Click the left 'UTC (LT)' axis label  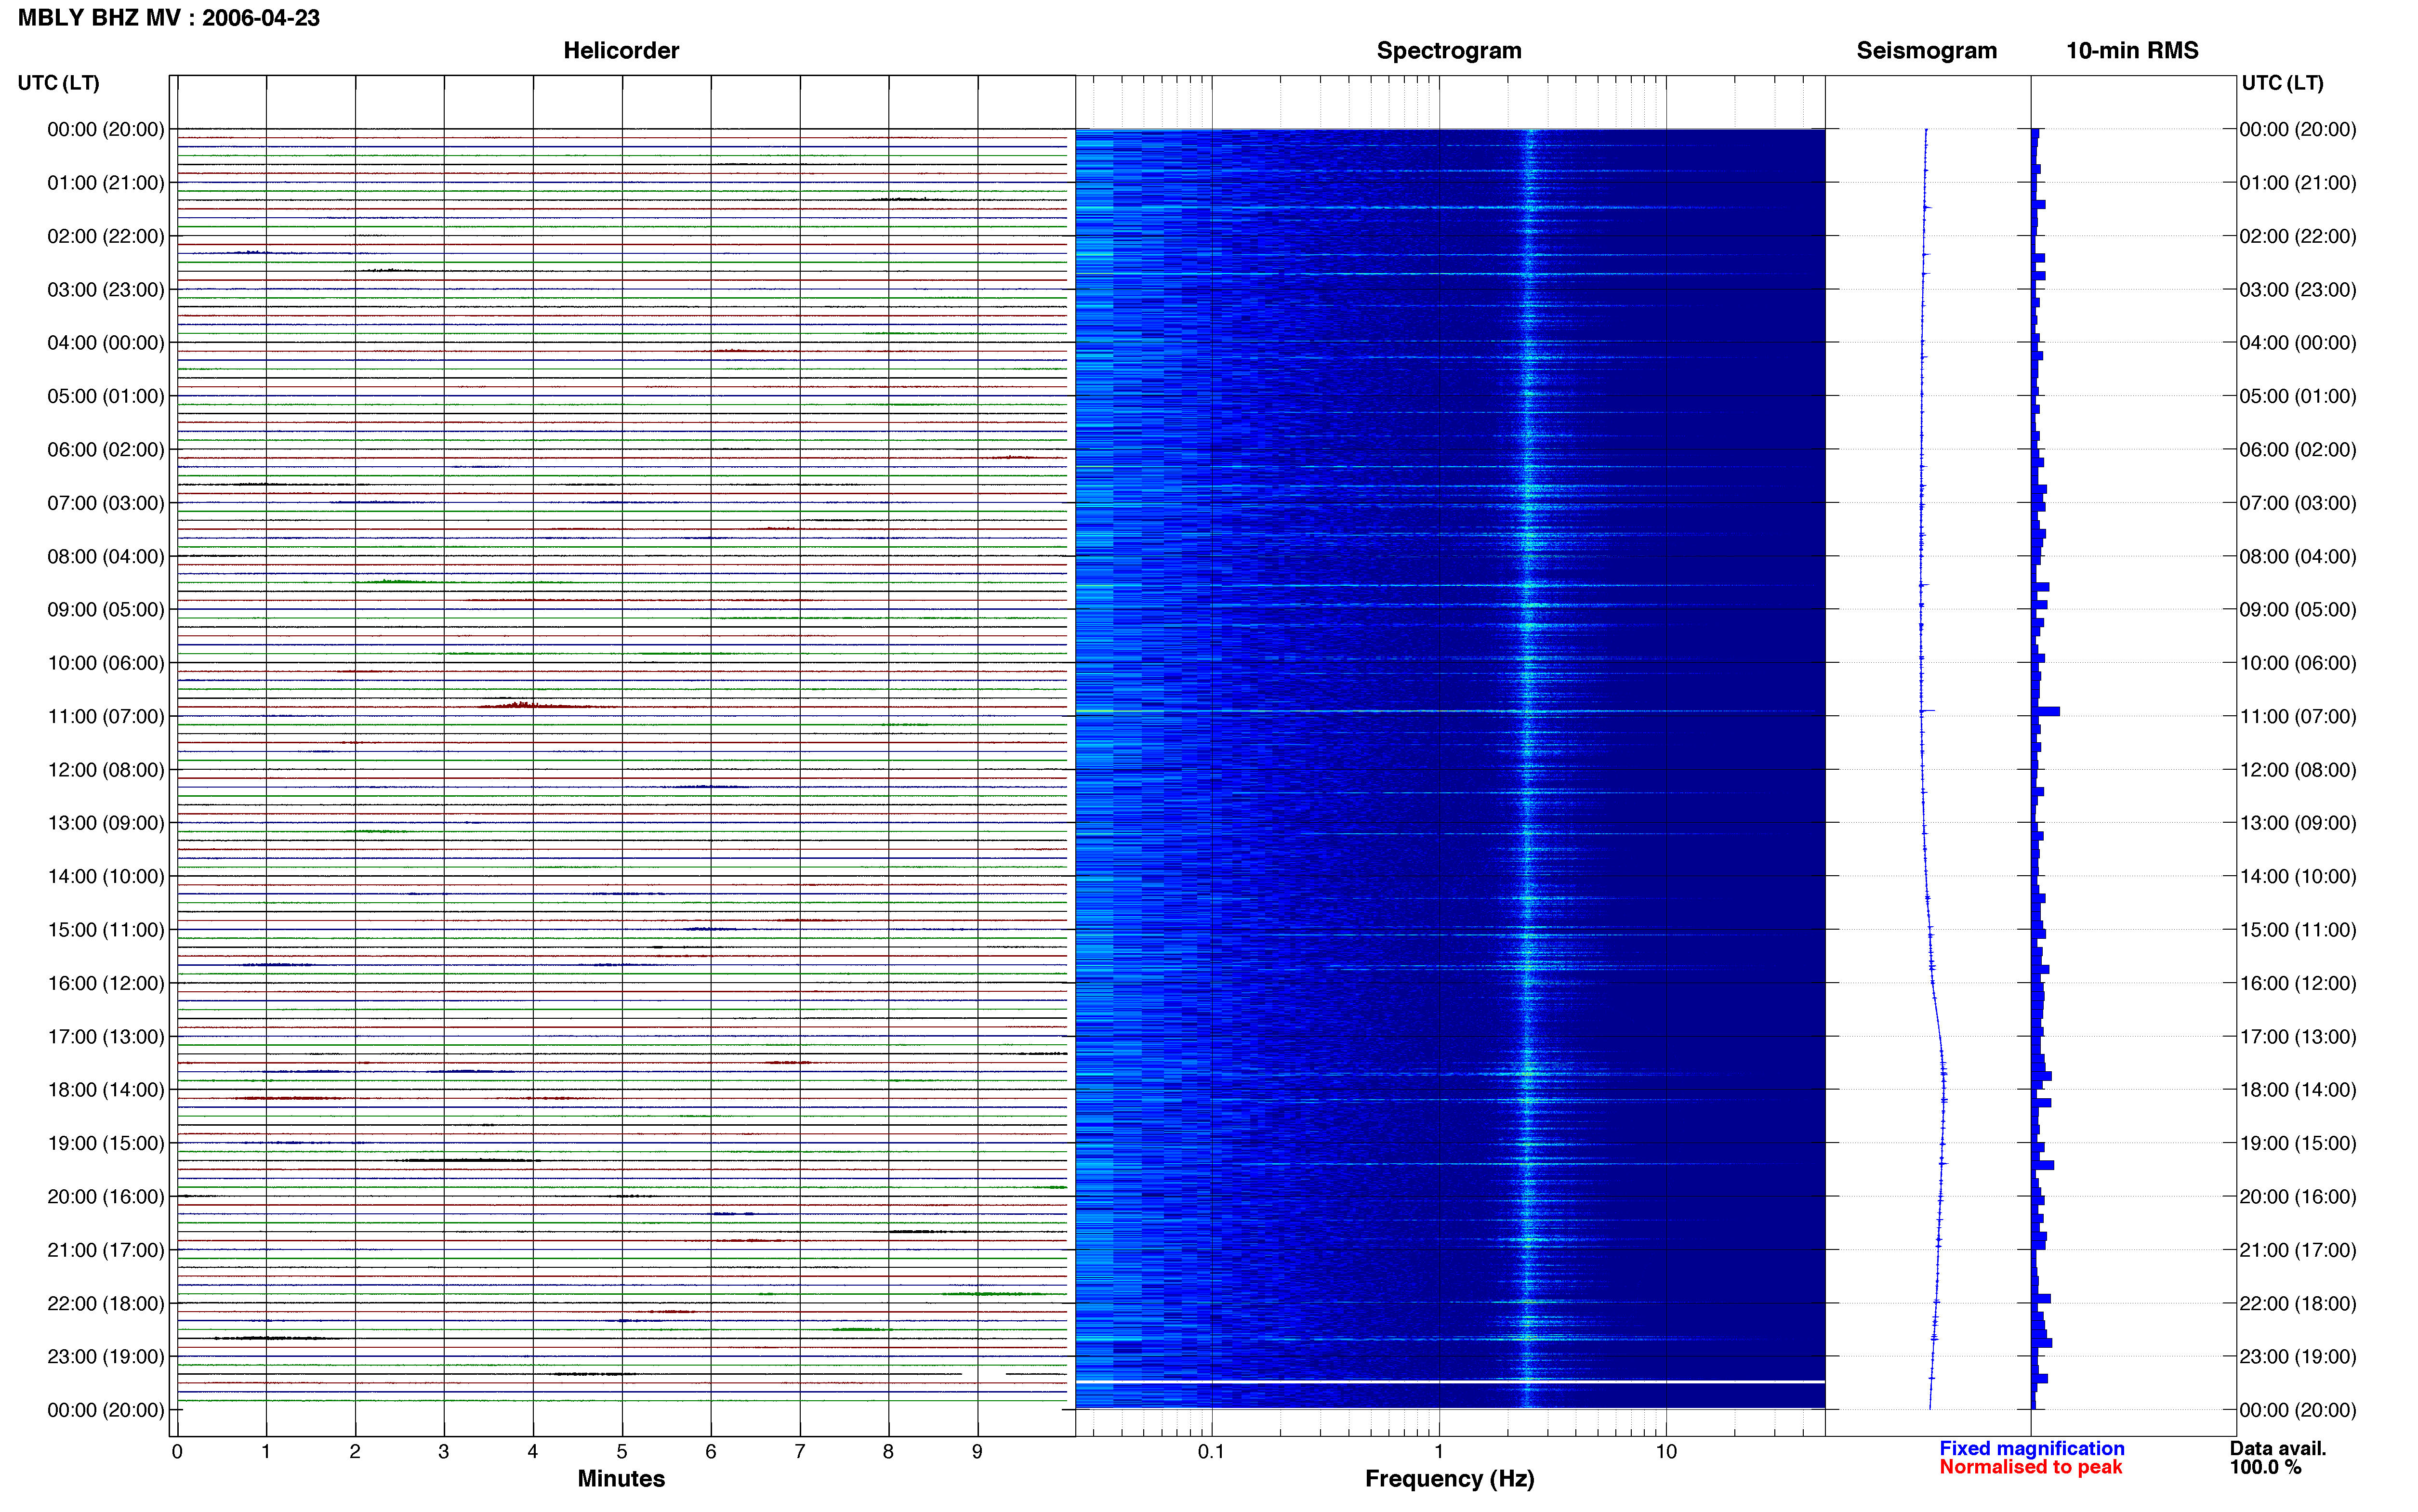click(58, 83)
